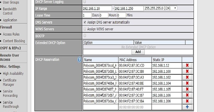Enable the BOOTP checkbox
The width and height of the screenshot is (214, 112).
click(x=85, y=35)
